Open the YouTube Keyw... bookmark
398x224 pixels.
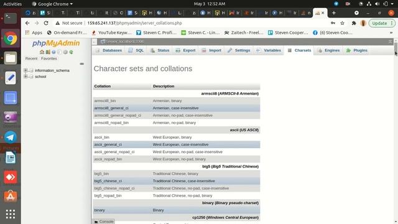(x=112, y=32)
